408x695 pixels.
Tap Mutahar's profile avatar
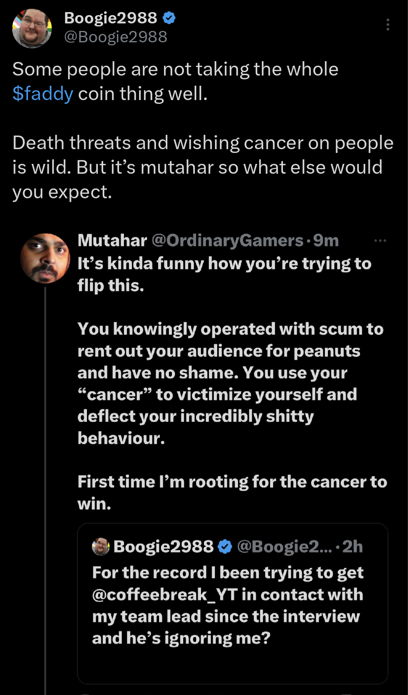point(45,258)
